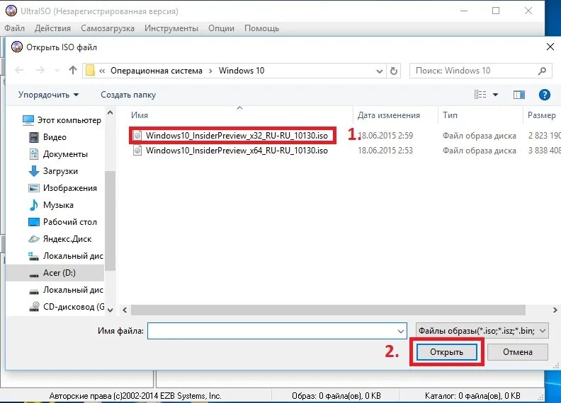Sort by Тип column header
This screenshot has width=561, height=403.
tap(450, 115)
